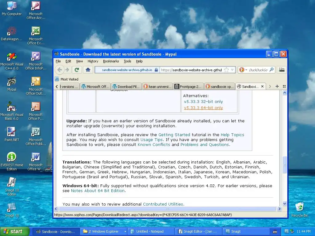Image resolution: width=315 pixels, height=236 pixels.
Task: Open Microsoft Visual C++ 6.0 shortcut
Action: 12,61
